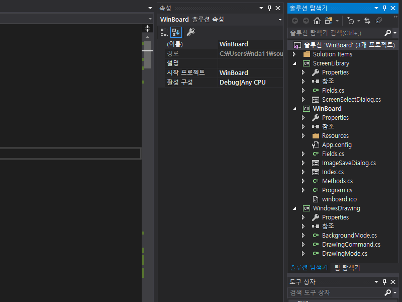The image size is (402, 302).
Task: Click the 검색 도구 상자 input field
Action: 336,292
